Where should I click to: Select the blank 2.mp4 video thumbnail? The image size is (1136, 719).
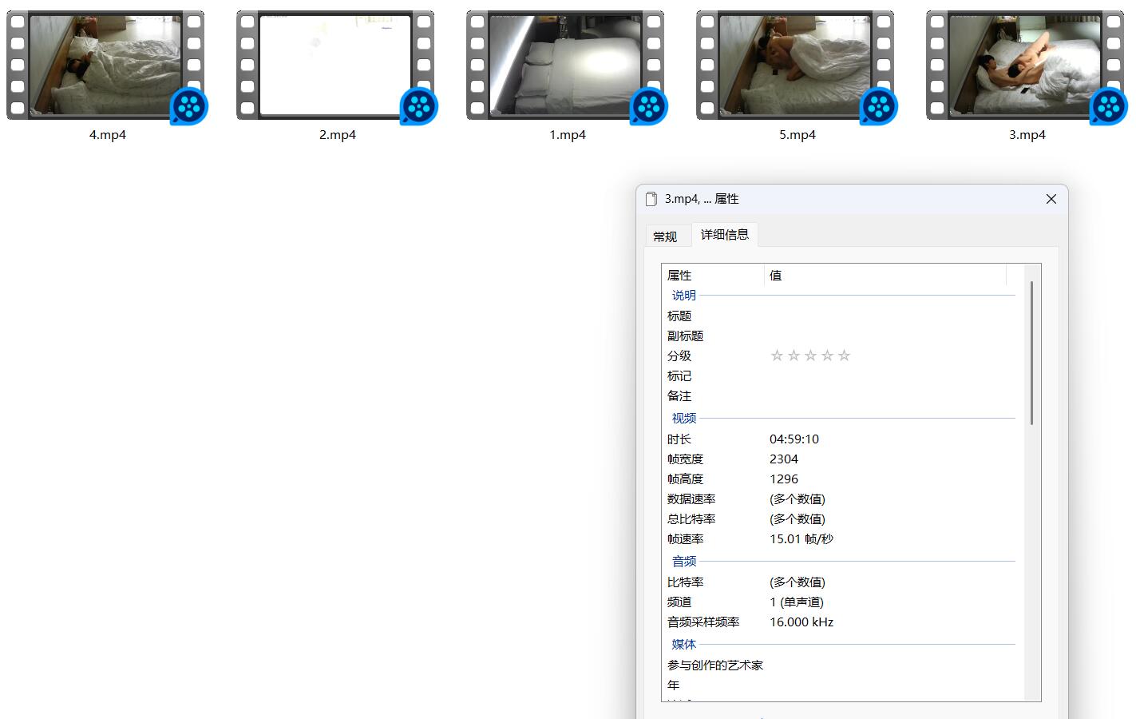click(x=335, y=66)
